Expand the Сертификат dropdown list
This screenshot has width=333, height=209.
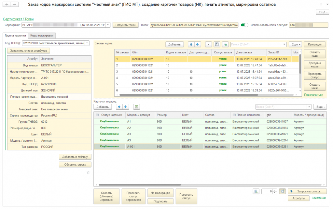tap(108, 25)
